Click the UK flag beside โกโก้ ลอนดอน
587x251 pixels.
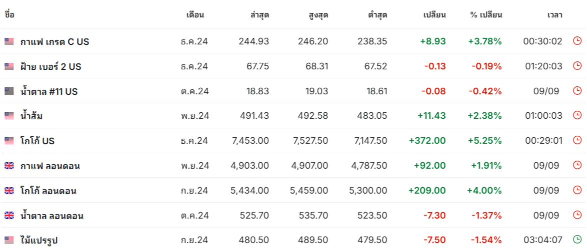[x=9, y=191]
